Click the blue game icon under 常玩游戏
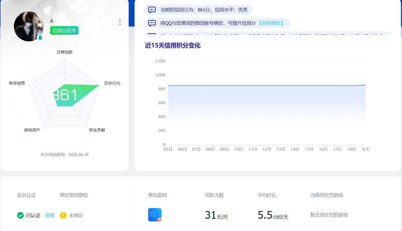The width and height of the screenshot is (402, 231). pyautogui.click(x=155, y=215)
